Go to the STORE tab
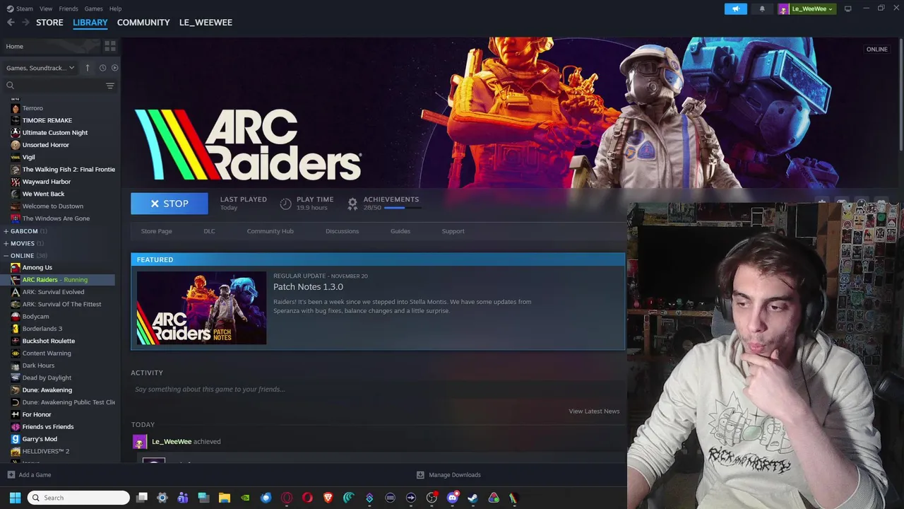Viewport: 904px width, 509px height. coord(49,23)
